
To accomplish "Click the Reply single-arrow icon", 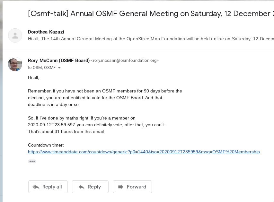I will click(x=82, y=187).
